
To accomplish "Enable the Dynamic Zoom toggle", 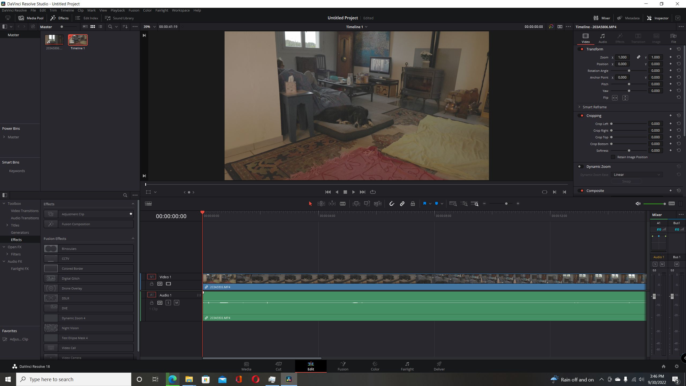I will (581, 166).
